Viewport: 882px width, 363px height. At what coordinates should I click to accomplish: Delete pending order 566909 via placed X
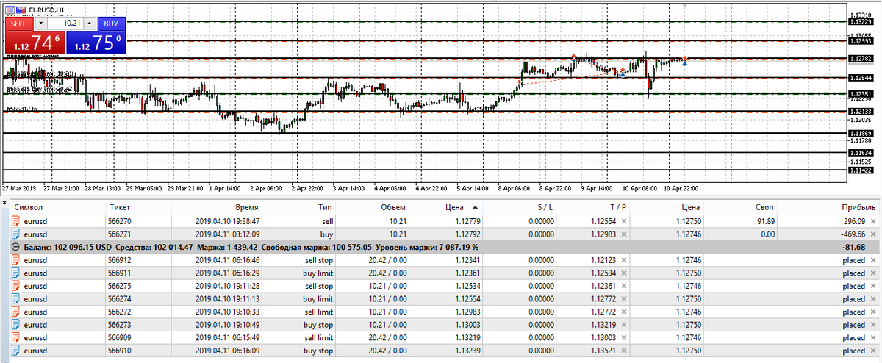872,338
